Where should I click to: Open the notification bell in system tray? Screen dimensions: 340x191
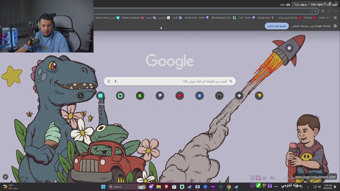click(335, 187)
